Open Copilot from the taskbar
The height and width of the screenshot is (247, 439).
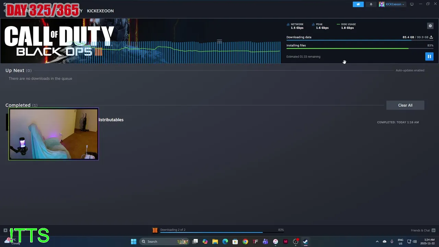click(205, 242)
